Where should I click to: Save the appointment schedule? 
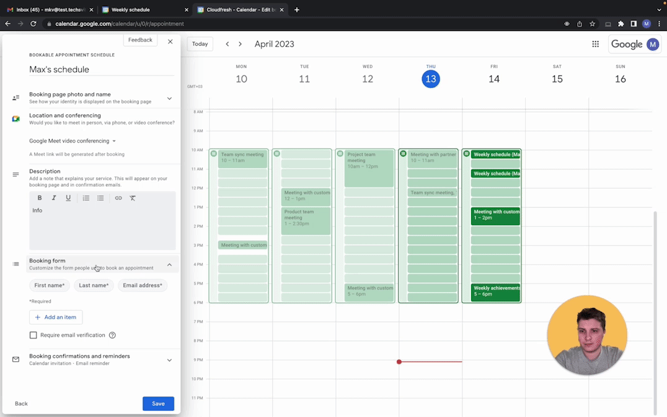click(x=158, y=403)
